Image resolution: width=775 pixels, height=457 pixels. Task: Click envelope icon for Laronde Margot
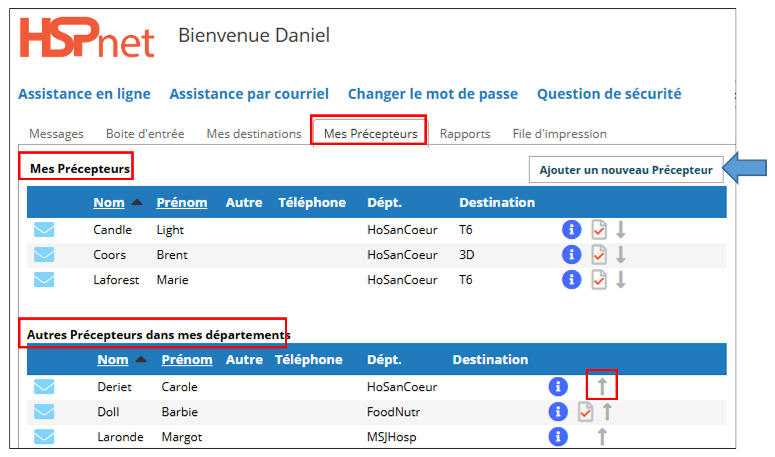44,437
